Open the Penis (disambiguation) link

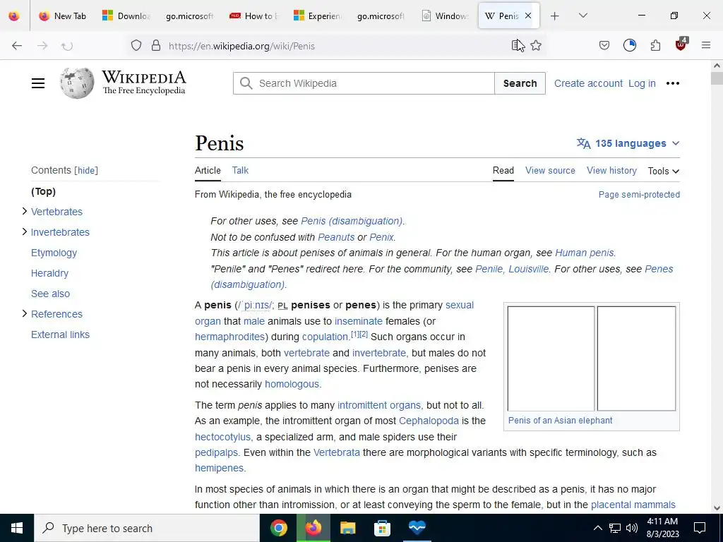point(352,221)
